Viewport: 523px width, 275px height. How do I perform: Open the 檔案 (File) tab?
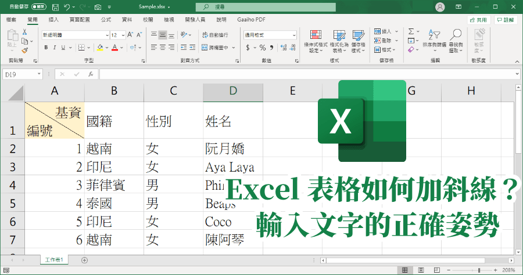(12, 20)
